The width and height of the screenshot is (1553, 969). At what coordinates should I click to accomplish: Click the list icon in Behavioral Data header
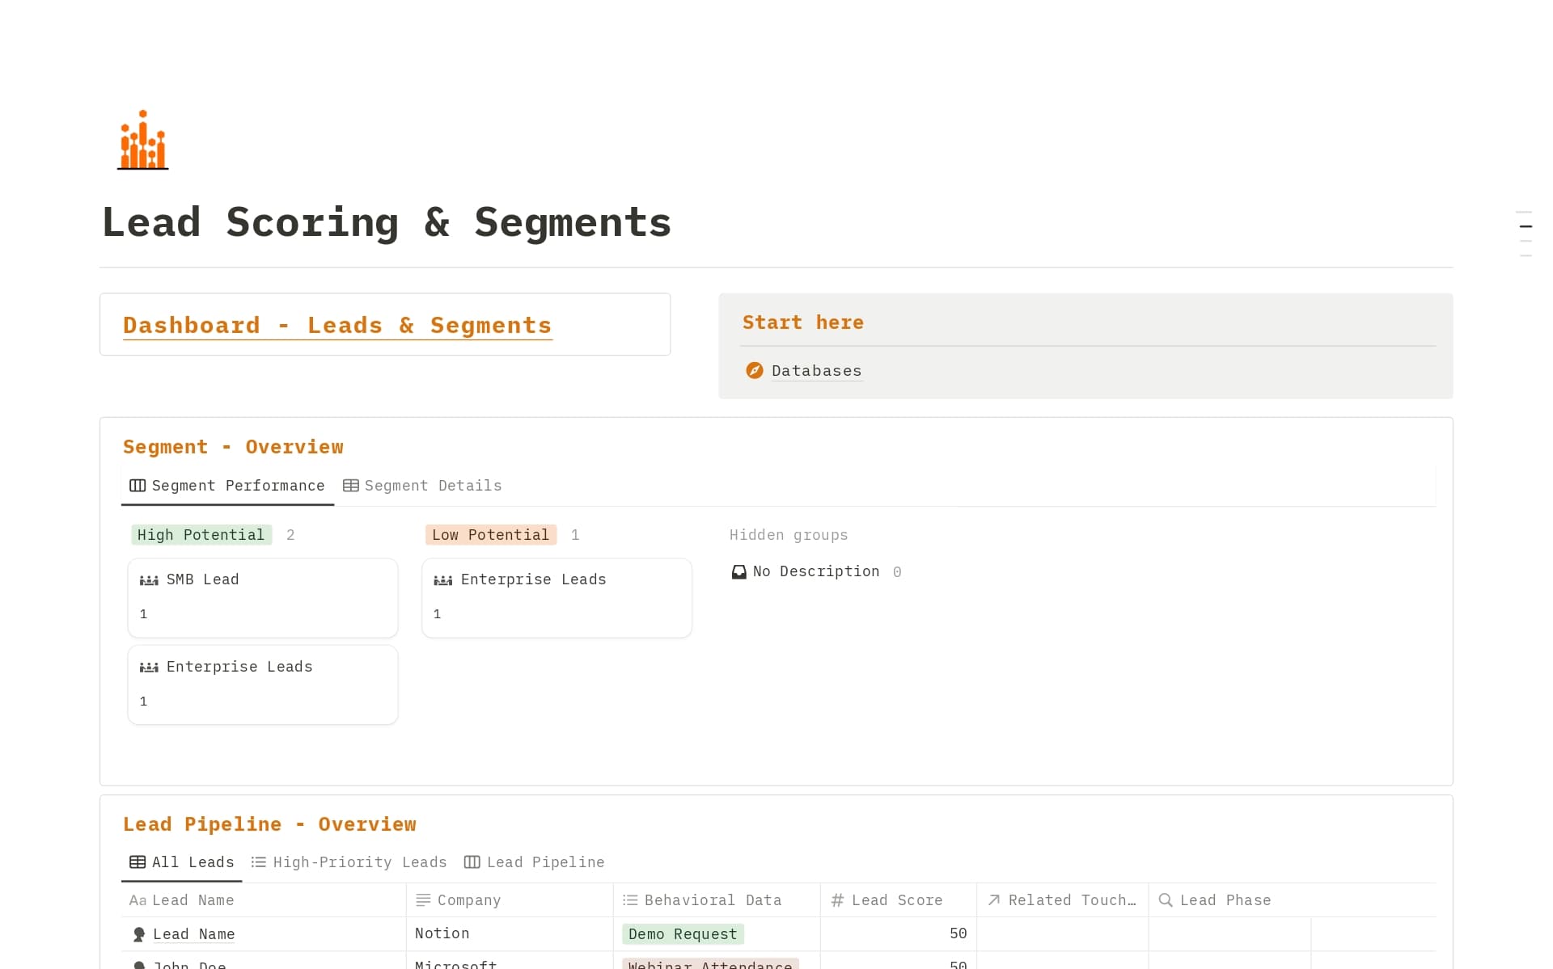point(630,900)
